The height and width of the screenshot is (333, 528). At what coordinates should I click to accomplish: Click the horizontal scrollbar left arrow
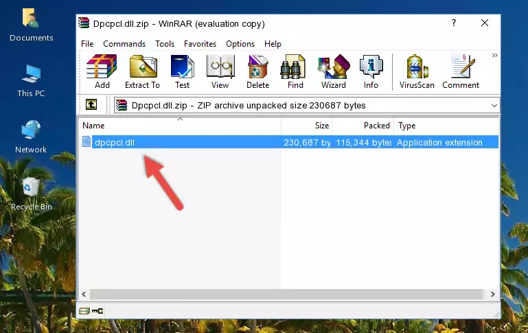coord(84,295)
